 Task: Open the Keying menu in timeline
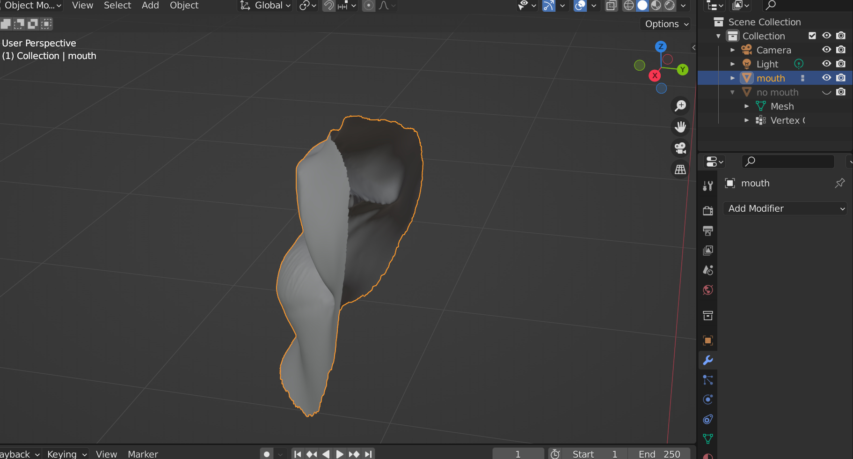tap(66, 454)
